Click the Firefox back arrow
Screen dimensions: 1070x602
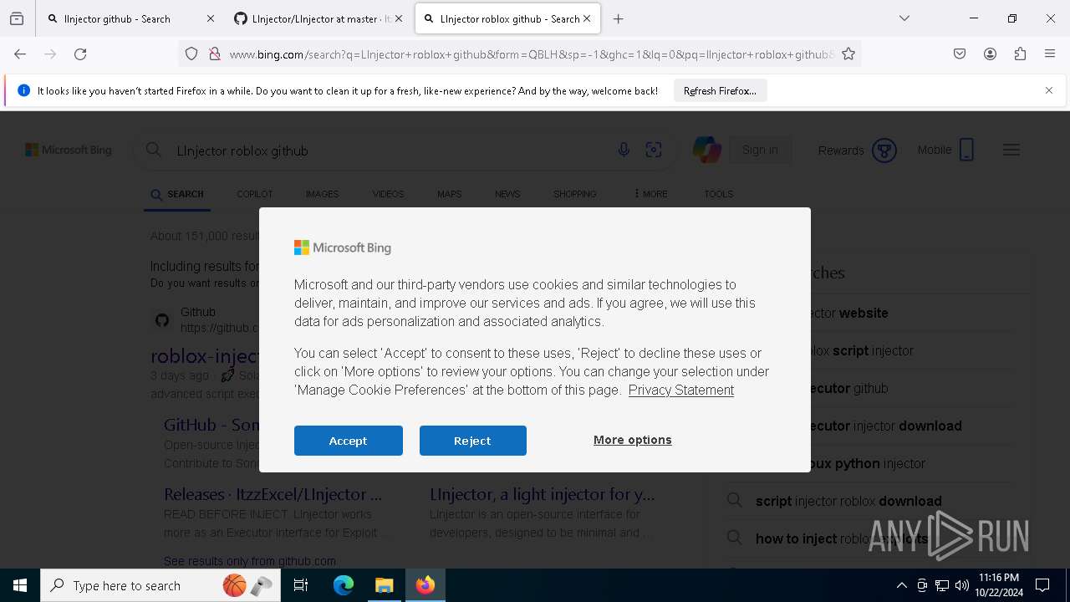pyautogui.click(x=20, y=54)
